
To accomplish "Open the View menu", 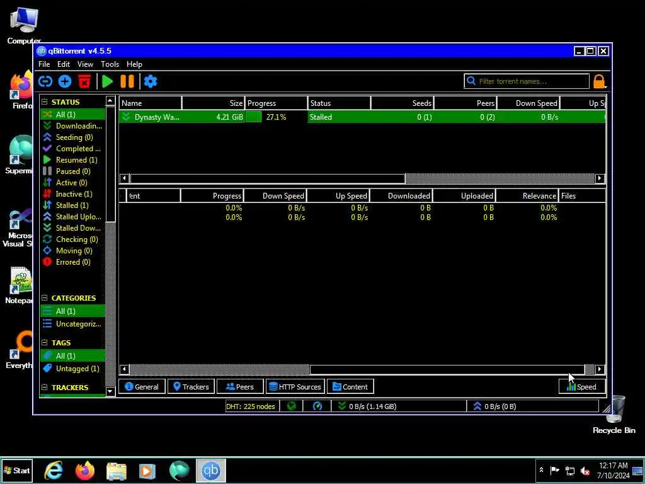I will click(85, 64).
